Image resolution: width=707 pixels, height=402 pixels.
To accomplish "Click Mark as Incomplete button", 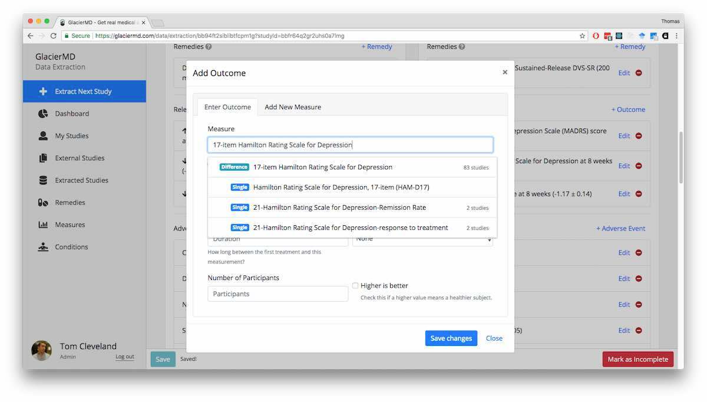I will [x=637, y=359].
